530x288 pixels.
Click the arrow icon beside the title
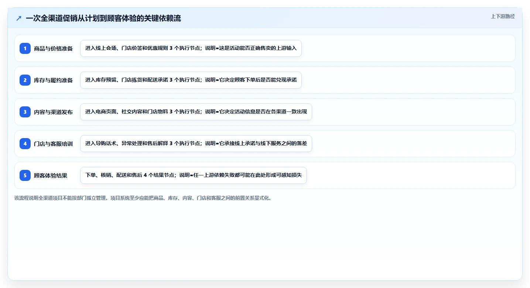coord(19,18)
